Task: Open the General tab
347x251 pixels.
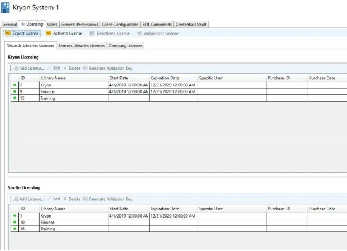Action: coord(9,25)
